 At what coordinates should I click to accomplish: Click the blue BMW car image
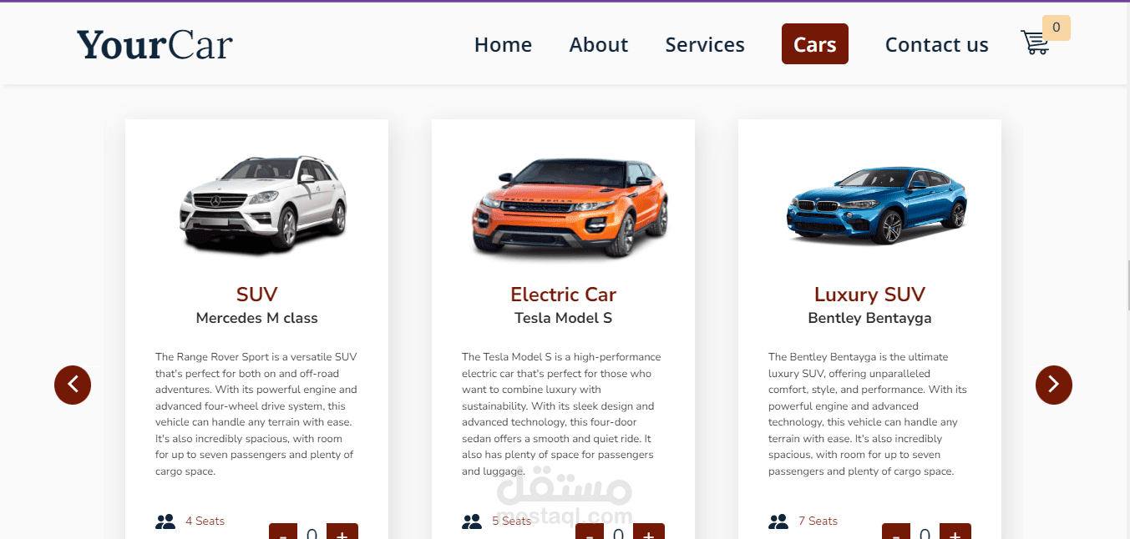[875, 204]
